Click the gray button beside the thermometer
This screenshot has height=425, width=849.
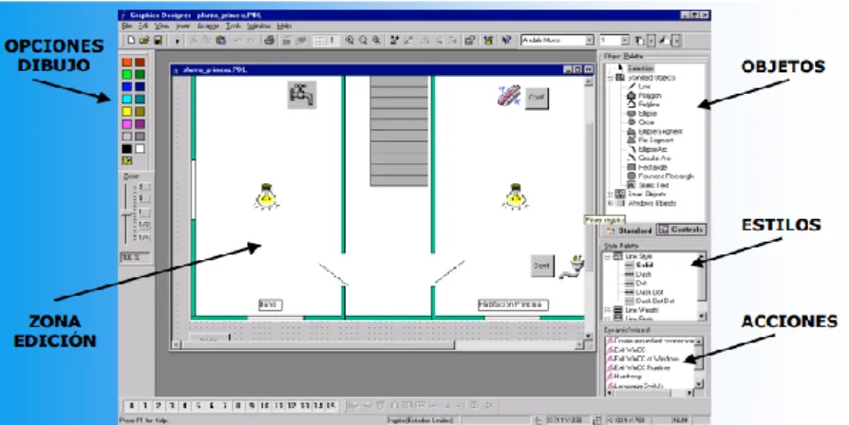pyautogui.click(x=537, y=98)
